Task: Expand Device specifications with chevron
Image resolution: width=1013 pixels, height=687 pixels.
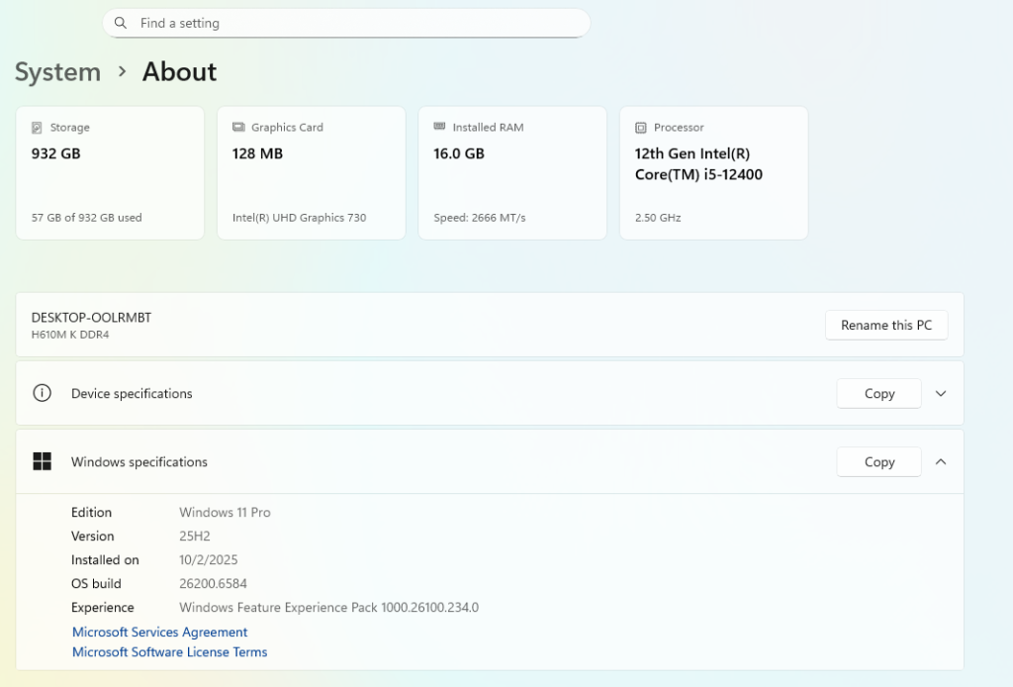Action: pos(941,393)
